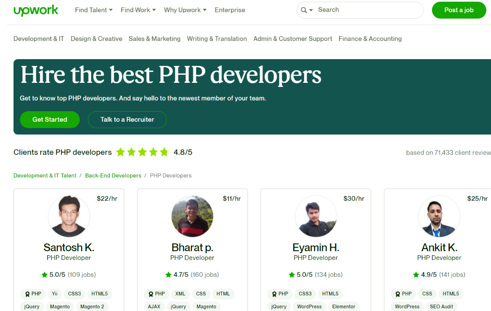Click the badge icon on Ankit K.'s PHP tag
The image size is (491, 311).
pyautogui.click(x=398, y=294)
